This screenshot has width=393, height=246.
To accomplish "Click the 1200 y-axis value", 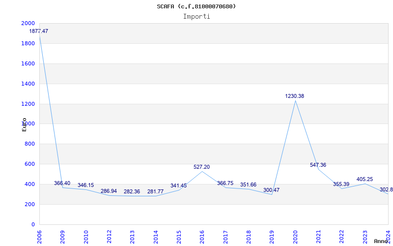I will [28, 104].
